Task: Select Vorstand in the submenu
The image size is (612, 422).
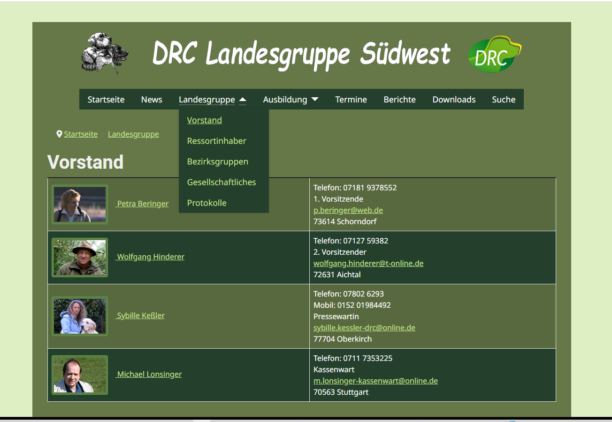Action: [205, 120]
